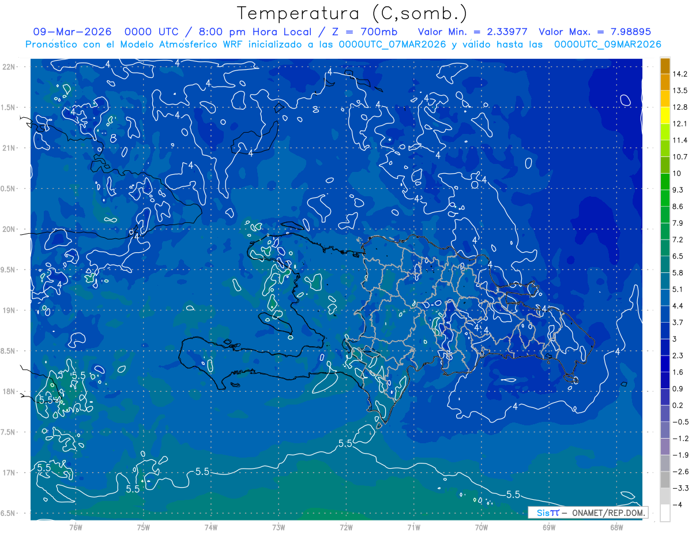Click the 1.6 color bar label
692x535 pixels.
[x=678, y=372]
